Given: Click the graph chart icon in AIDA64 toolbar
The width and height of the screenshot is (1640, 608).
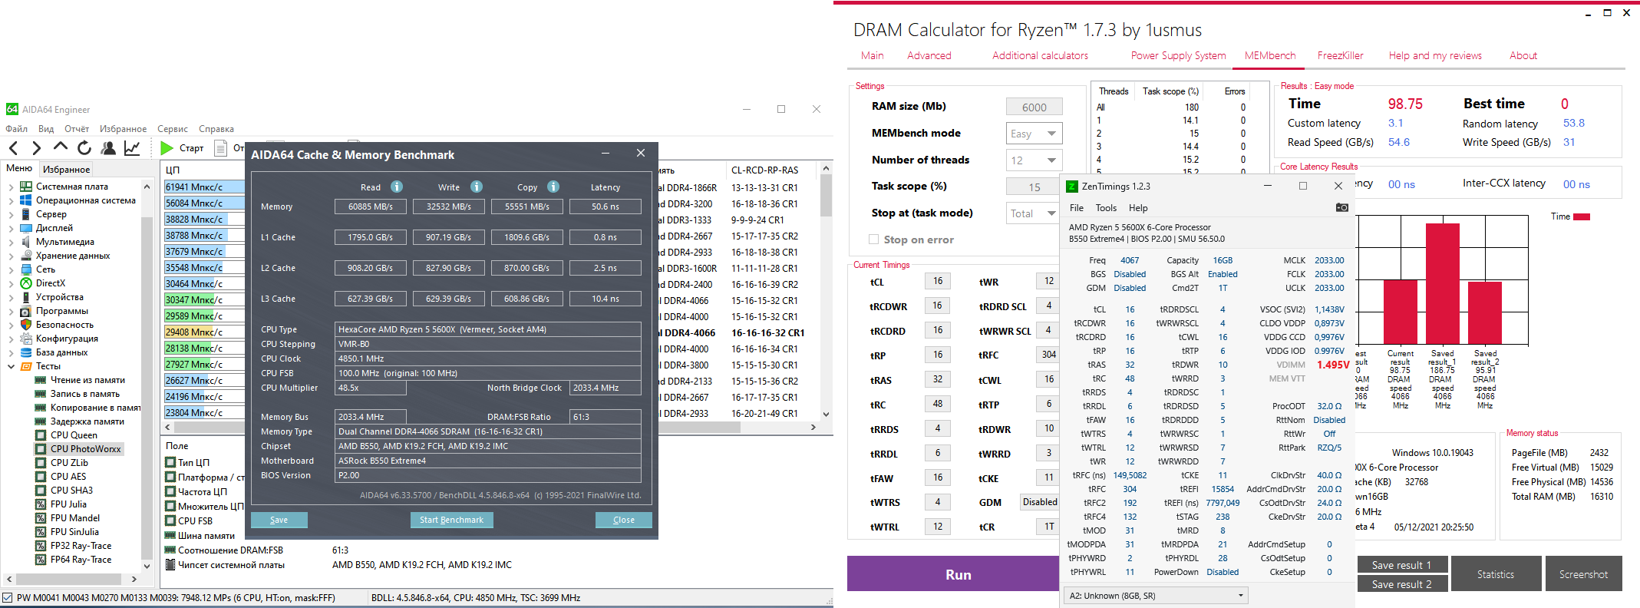Looking at the screenshot, I should pos(132,148).
